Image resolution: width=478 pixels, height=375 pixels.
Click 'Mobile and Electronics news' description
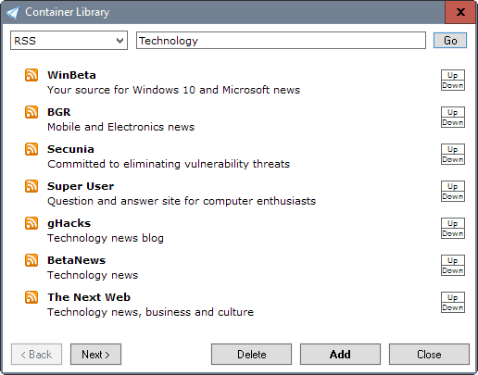point(121,127)
